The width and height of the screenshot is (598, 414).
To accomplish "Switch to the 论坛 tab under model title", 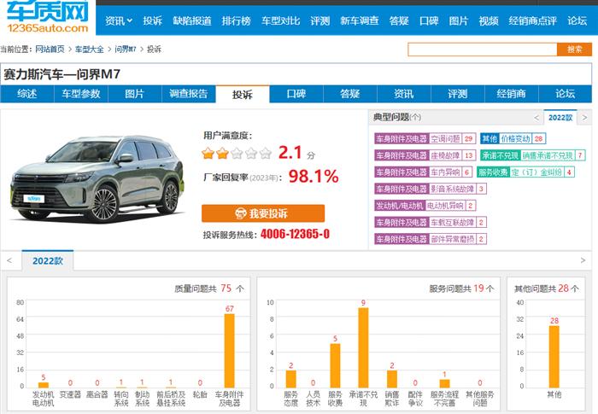I will tap(566, 94).
